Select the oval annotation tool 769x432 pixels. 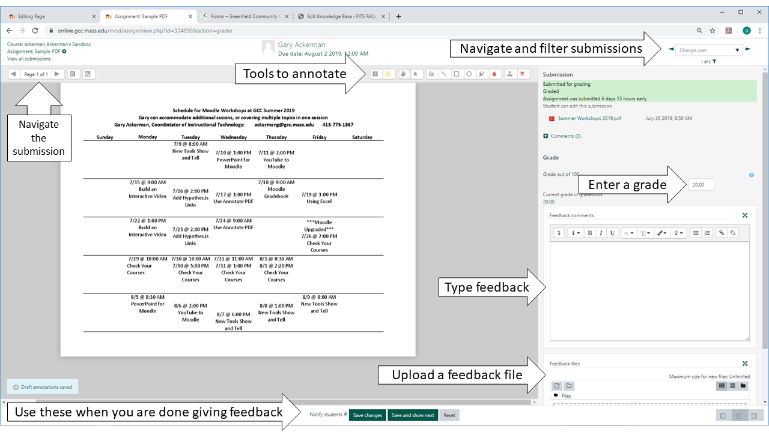469,74
